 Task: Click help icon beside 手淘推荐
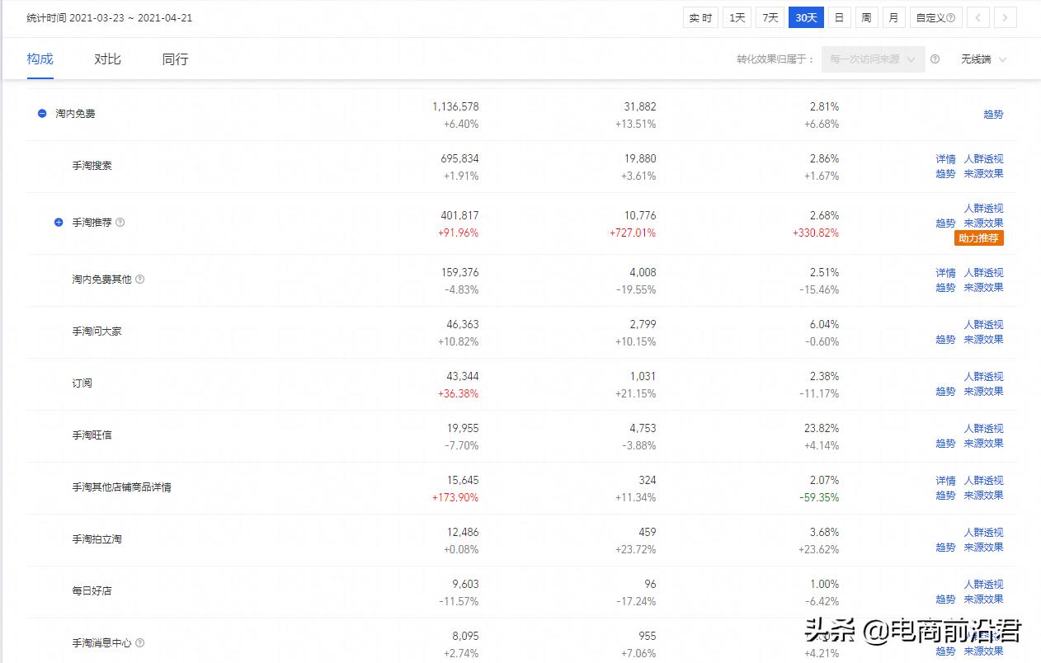(120, 223)
